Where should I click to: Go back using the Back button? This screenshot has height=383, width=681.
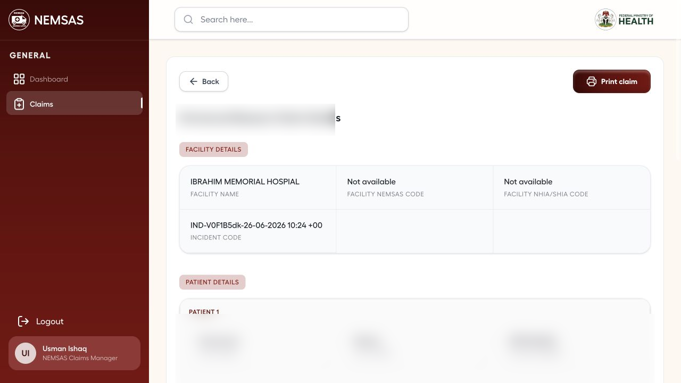click(204, 81)
